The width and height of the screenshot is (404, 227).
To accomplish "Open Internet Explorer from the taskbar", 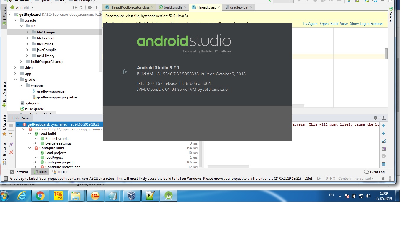I will pos(22,195).
